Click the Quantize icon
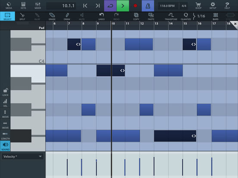 pos(186,16)
